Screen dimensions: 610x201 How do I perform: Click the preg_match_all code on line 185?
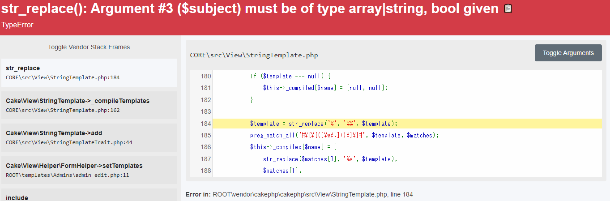345,135
